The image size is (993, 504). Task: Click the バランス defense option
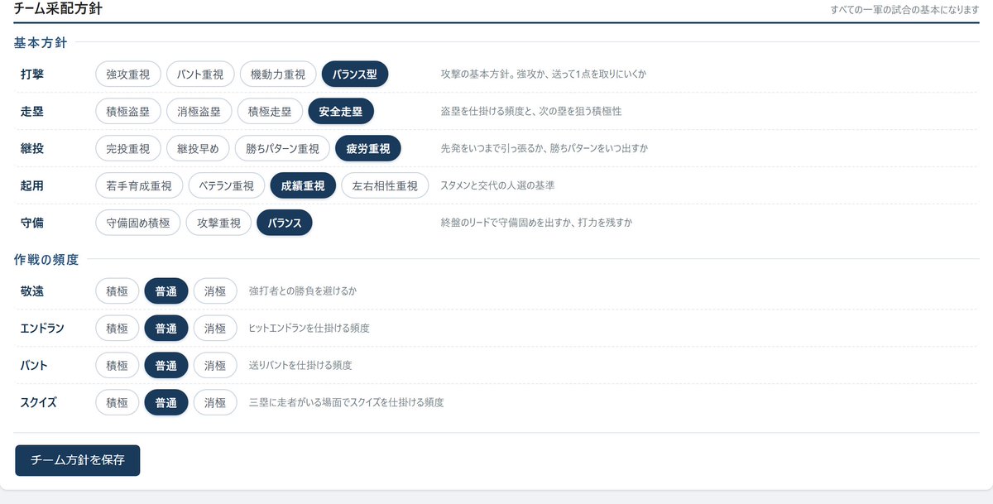pyautogui.click(x=285, y=223)
